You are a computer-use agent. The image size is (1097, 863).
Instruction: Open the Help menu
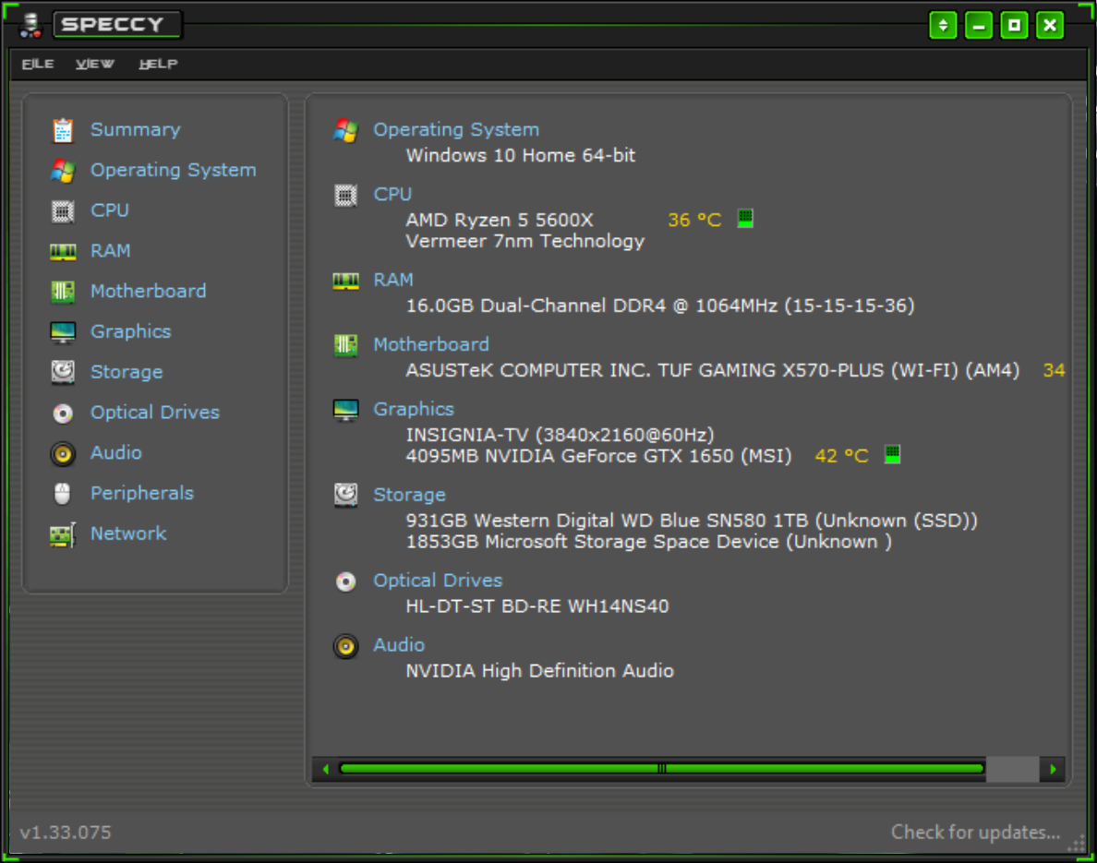coord(158,65)
